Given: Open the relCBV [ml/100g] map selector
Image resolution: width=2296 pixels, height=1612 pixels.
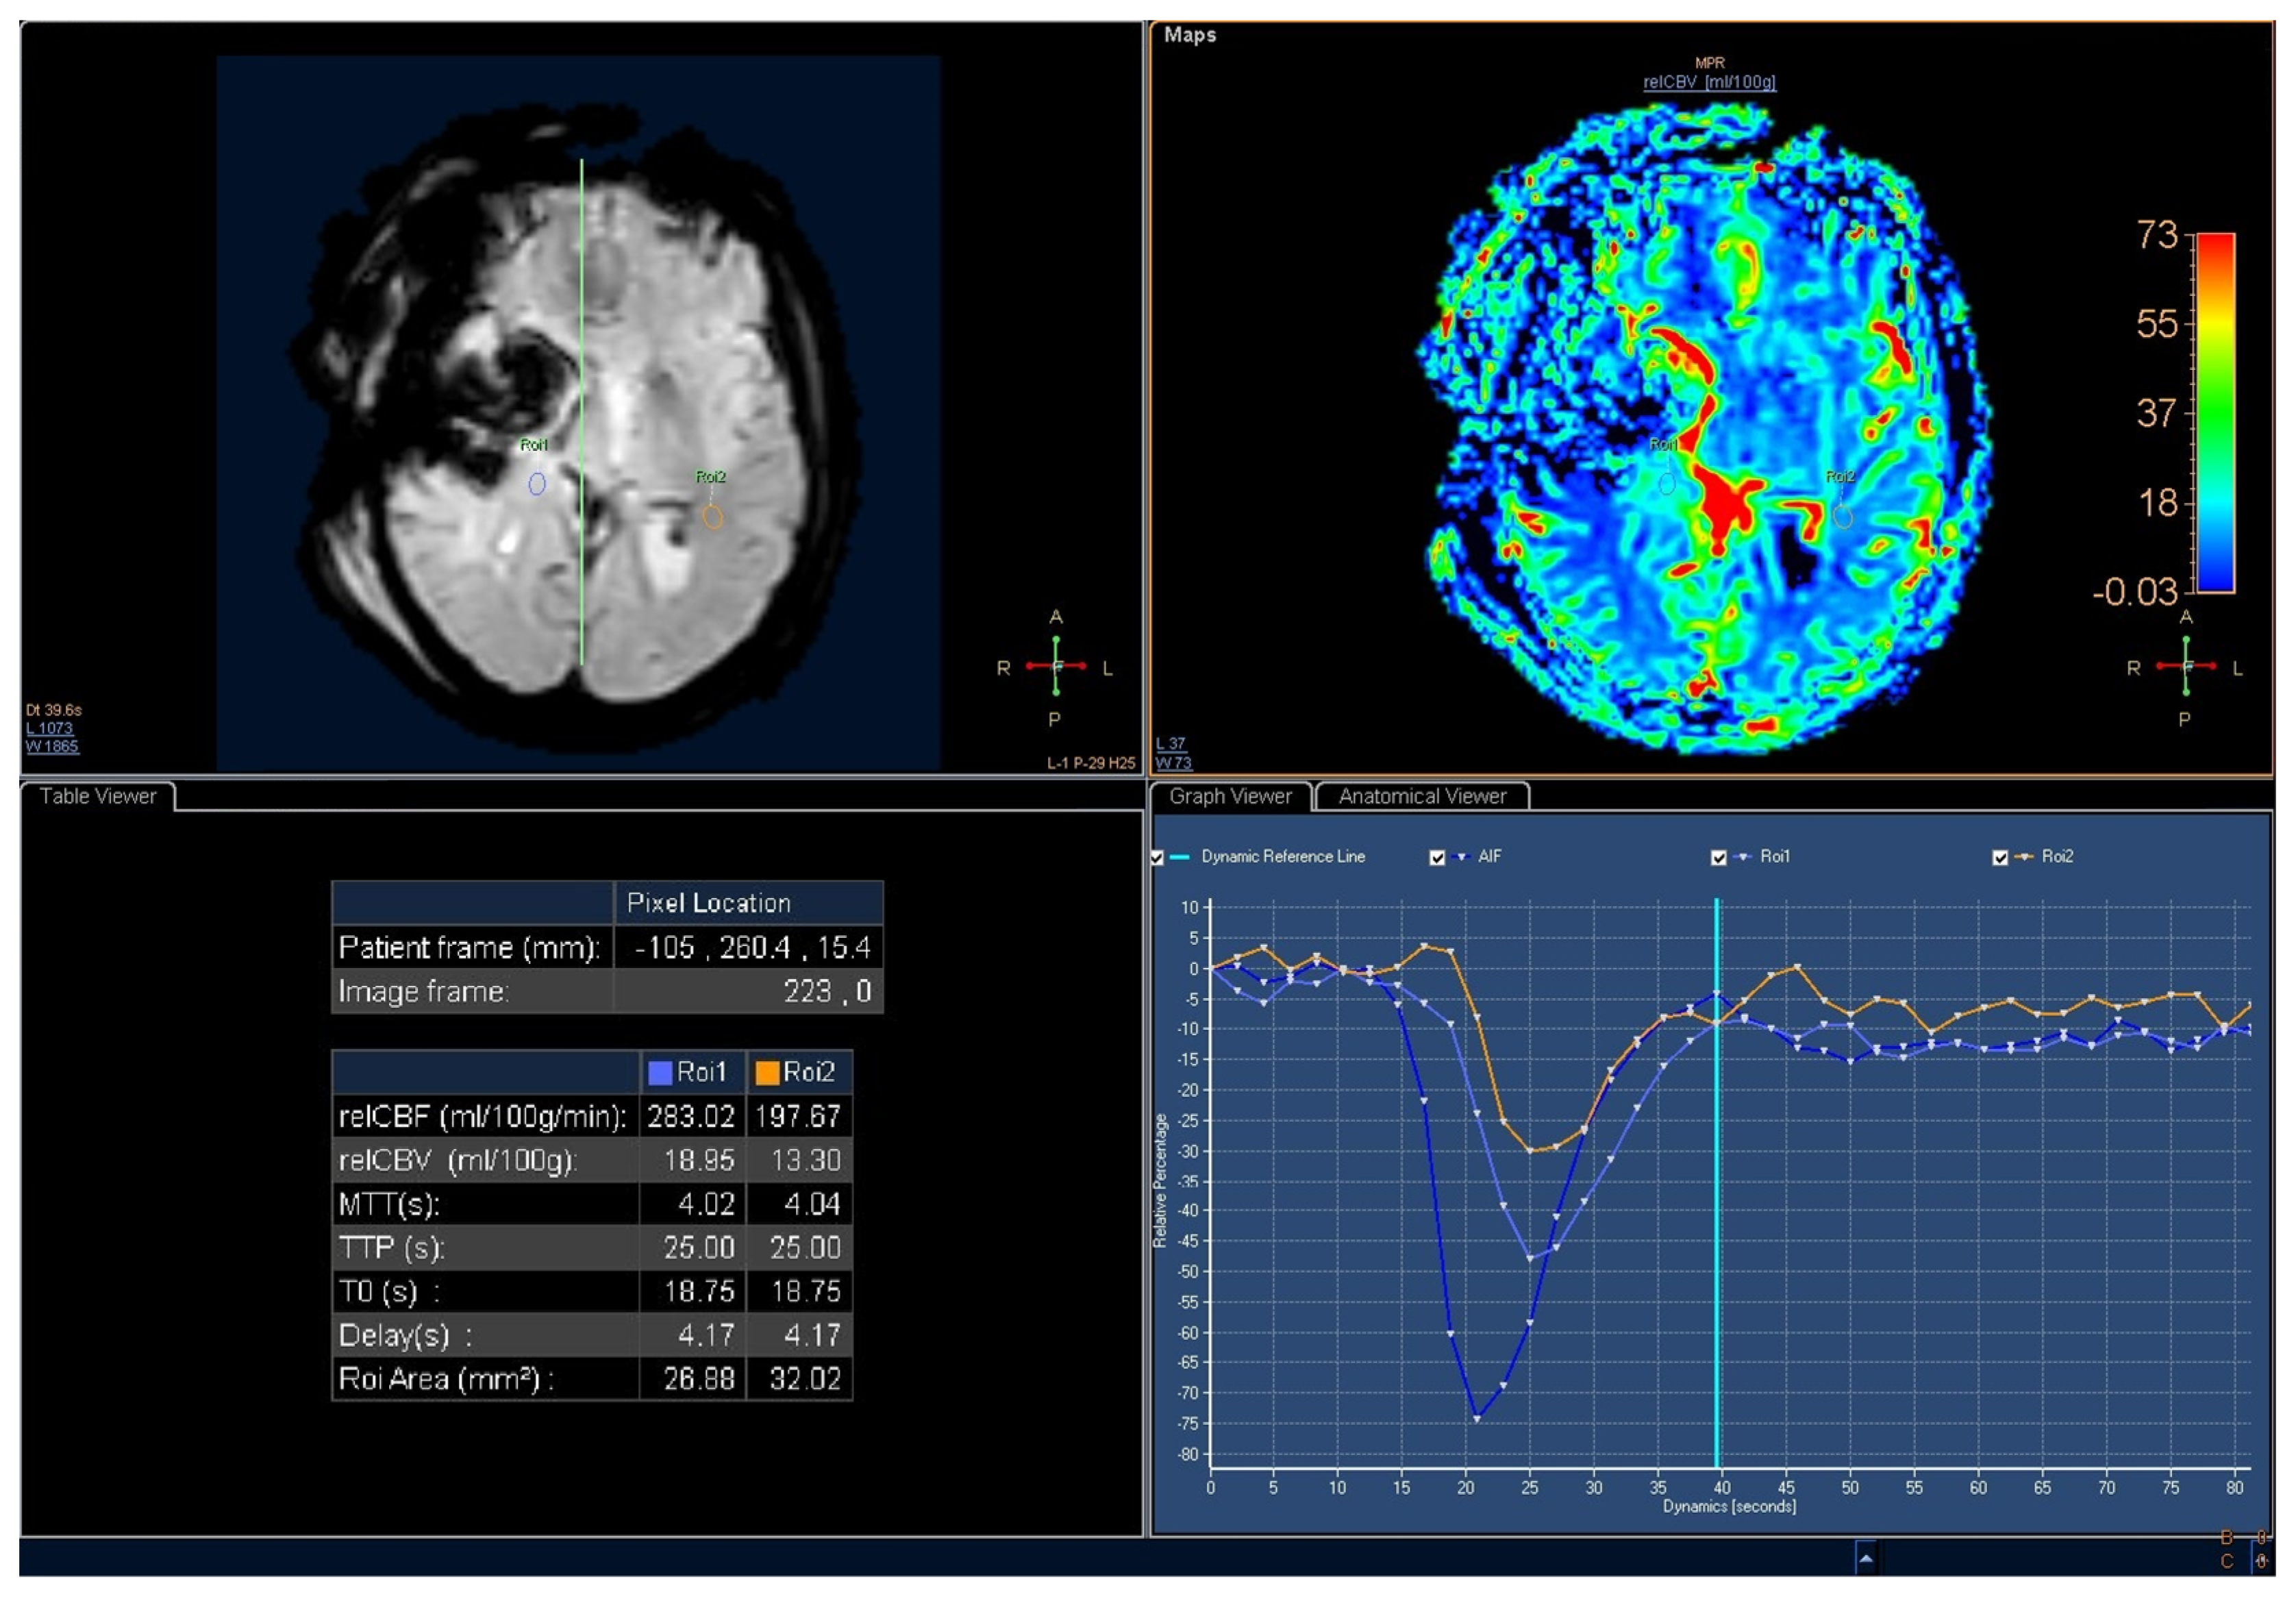Looking at the screenshot, I should [1709, 82].
